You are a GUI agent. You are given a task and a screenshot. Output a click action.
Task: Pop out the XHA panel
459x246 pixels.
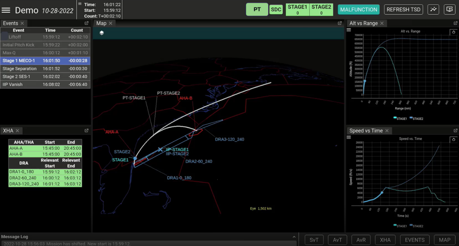coord(86,131)
